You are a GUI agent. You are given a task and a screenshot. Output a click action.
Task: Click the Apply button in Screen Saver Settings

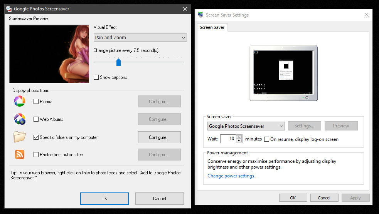[x=355, y=198]
